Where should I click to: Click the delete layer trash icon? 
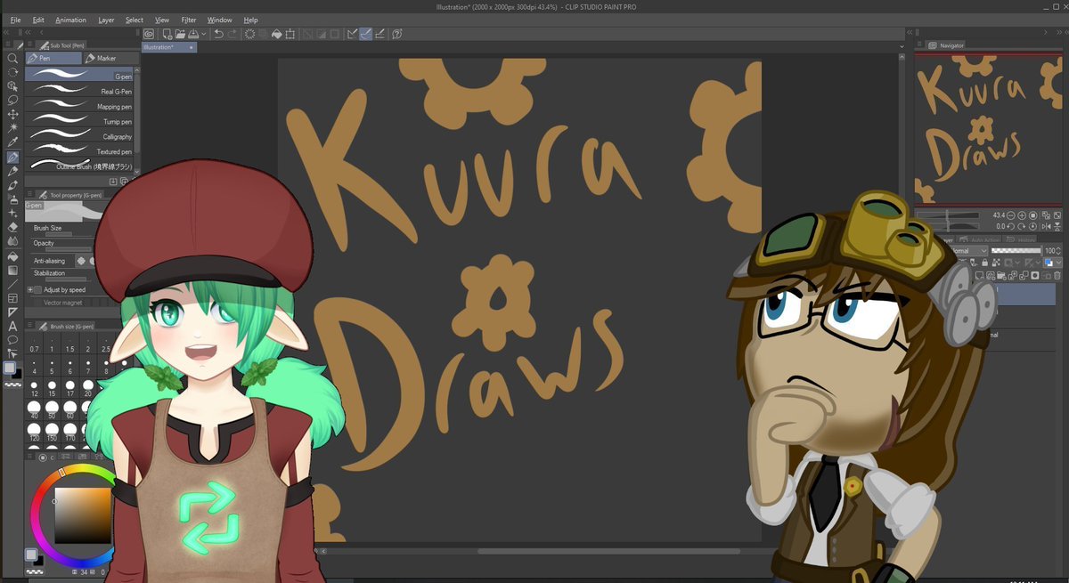pos(1057,275)
